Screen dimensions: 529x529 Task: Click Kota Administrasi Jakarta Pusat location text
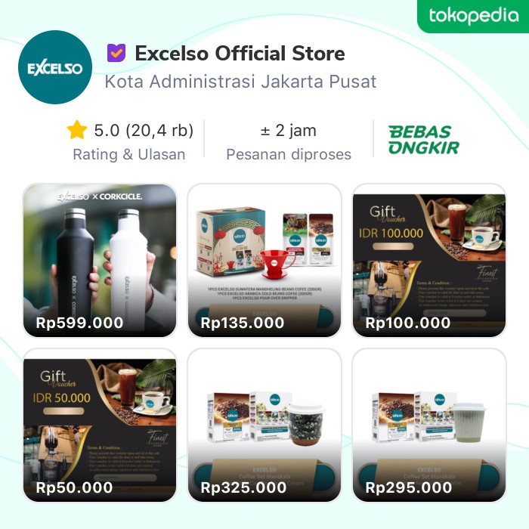click(x=240, y=82)
